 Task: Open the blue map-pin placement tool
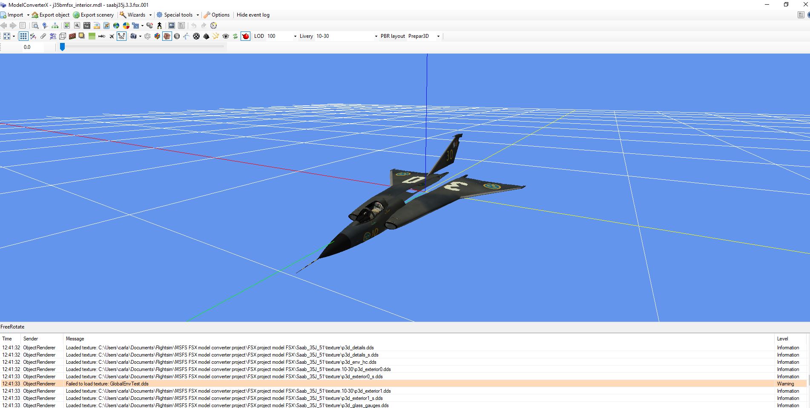(45, 25)
